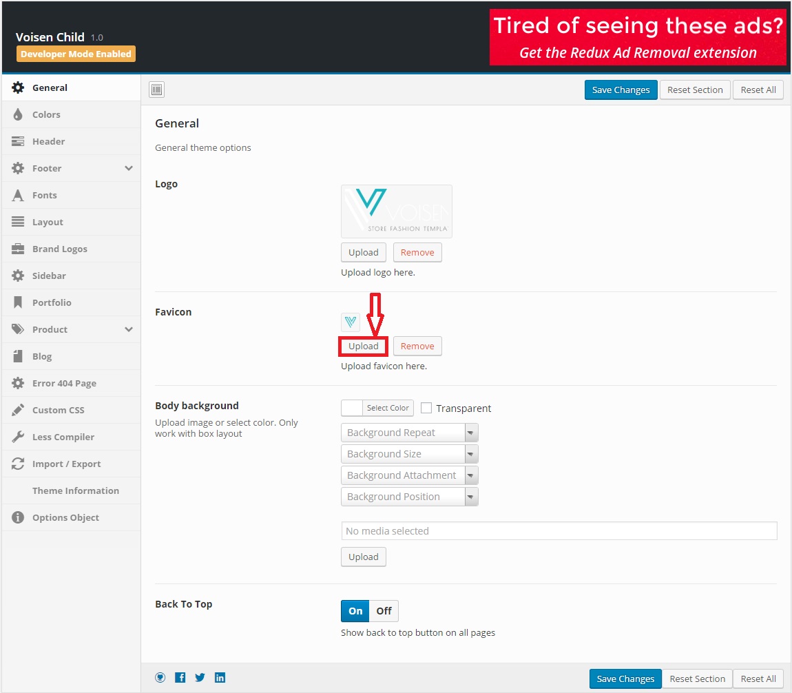Expand the Footer submenu chevron
The height and width of the screenshot is (693, 792).
point(129,168)
